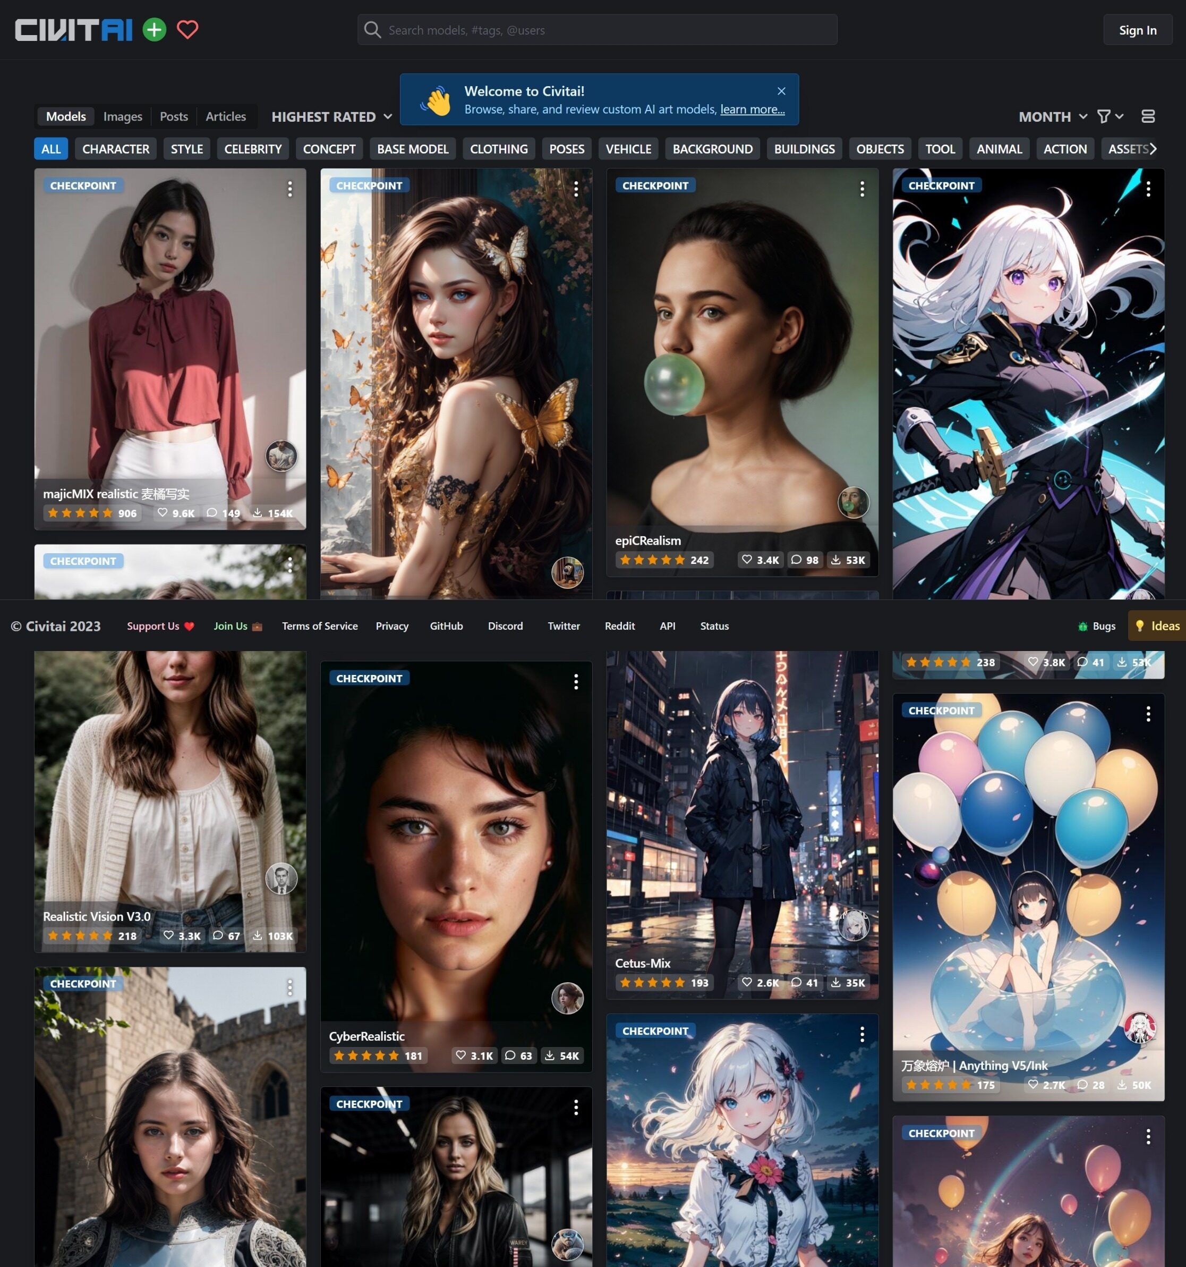Click the search models input field

tap(597, 30)
